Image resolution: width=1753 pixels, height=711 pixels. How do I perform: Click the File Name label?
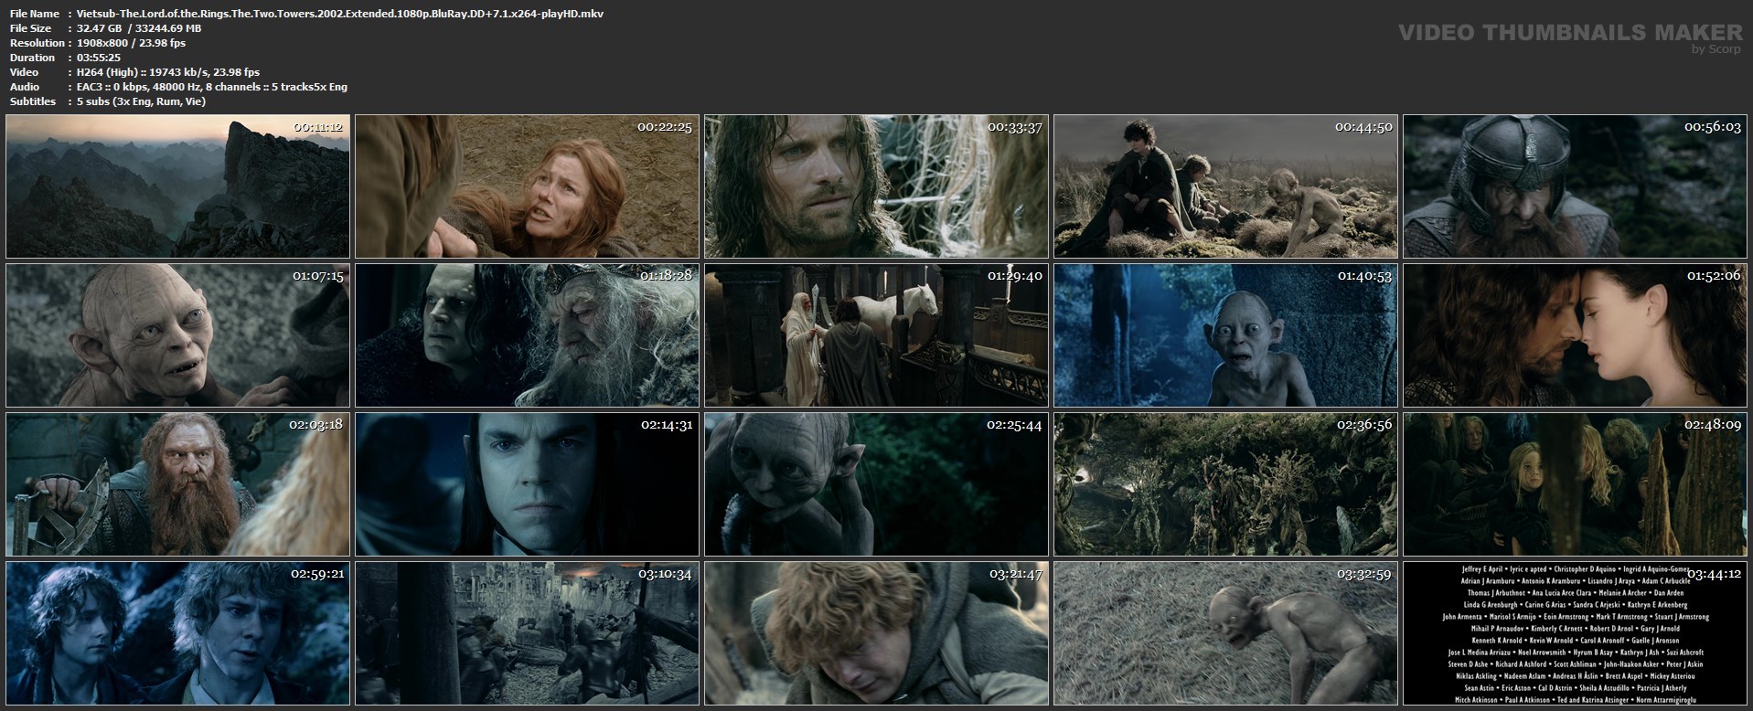coord(35,14)
